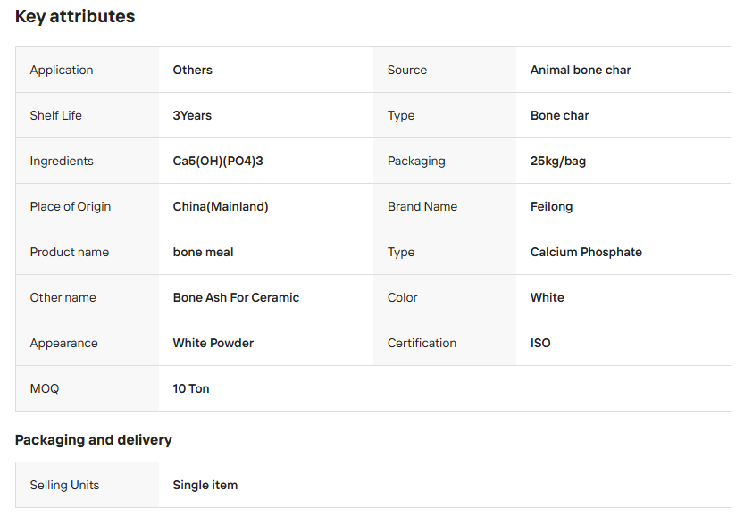Click the Shelf Life label
Screen dimensions: 744x524
(x=56, y=115)
